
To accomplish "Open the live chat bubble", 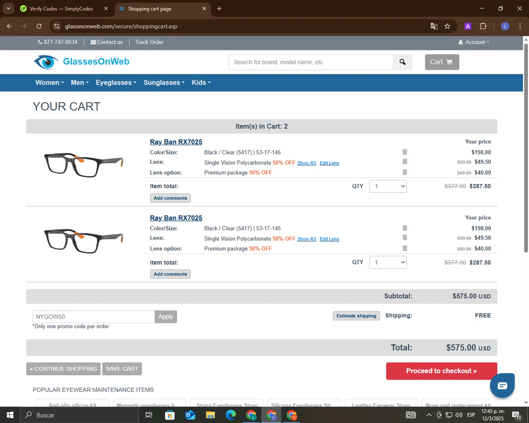I will click(x=502, y=386).
